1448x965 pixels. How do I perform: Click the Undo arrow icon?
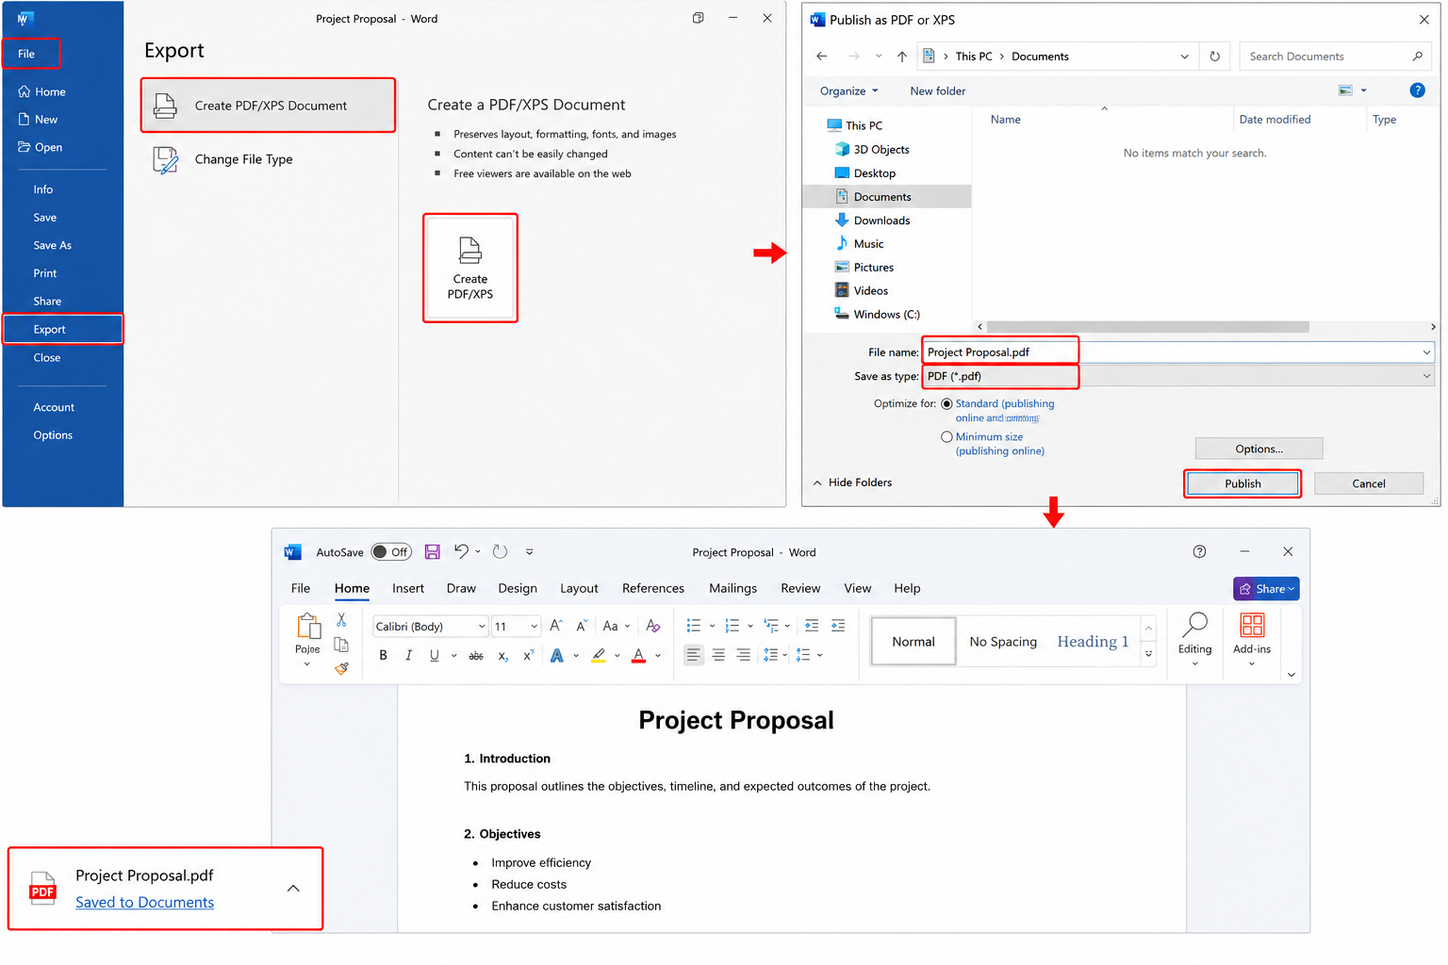(461, 551)
